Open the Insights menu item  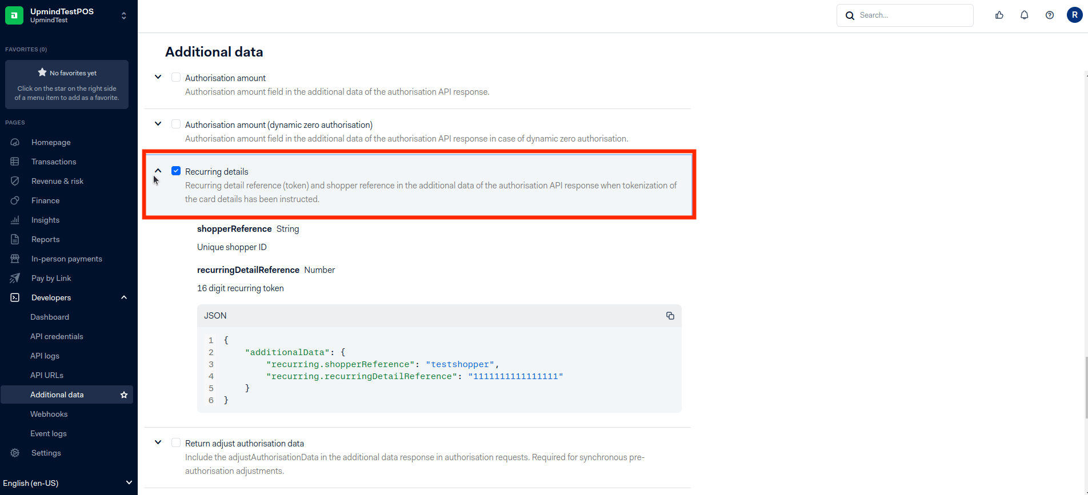[45, 220]
